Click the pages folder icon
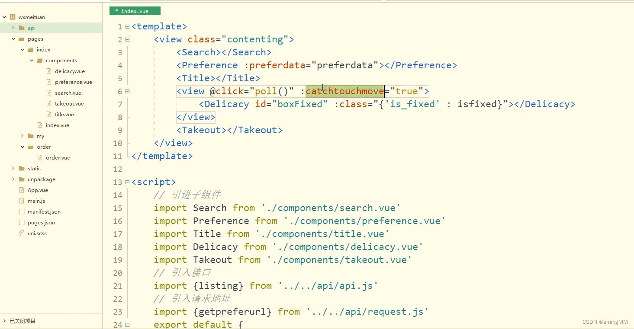The width and height of the screenshot is (634, 329). click(22, 39)
